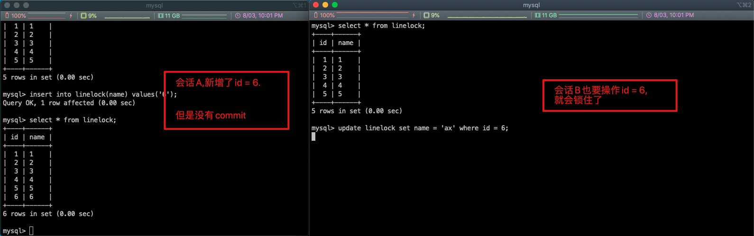The width and height of the screenshot is (754, 236).
Task: Click the battery icon in left mysql window
Action: coord(7,16)
